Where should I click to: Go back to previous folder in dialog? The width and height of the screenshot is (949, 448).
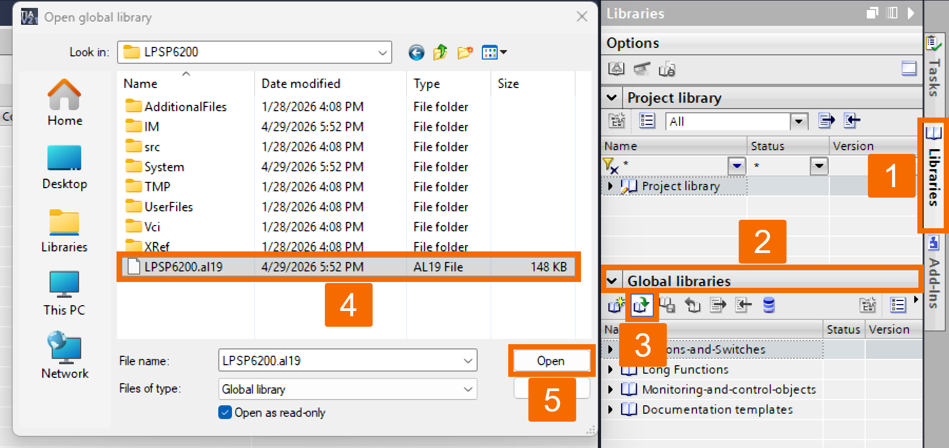[x=417, y=52]
